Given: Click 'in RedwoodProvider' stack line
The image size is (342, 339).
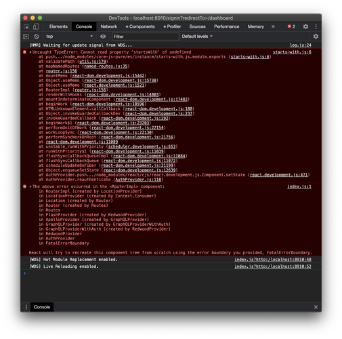Looking at the screenshot, I should 60,234.
